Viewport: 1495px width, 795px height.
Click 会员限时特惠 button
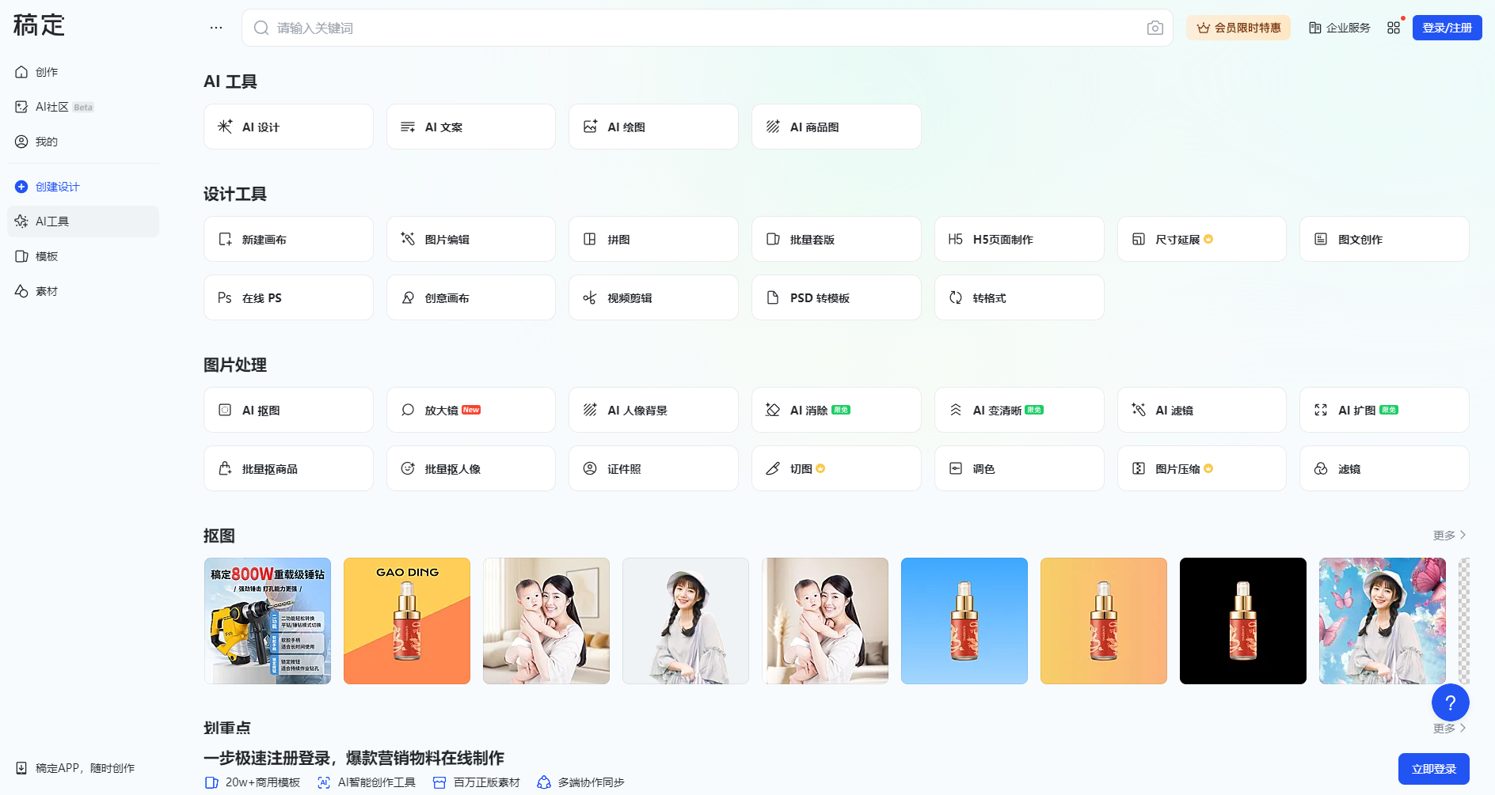coord(1238,28)
